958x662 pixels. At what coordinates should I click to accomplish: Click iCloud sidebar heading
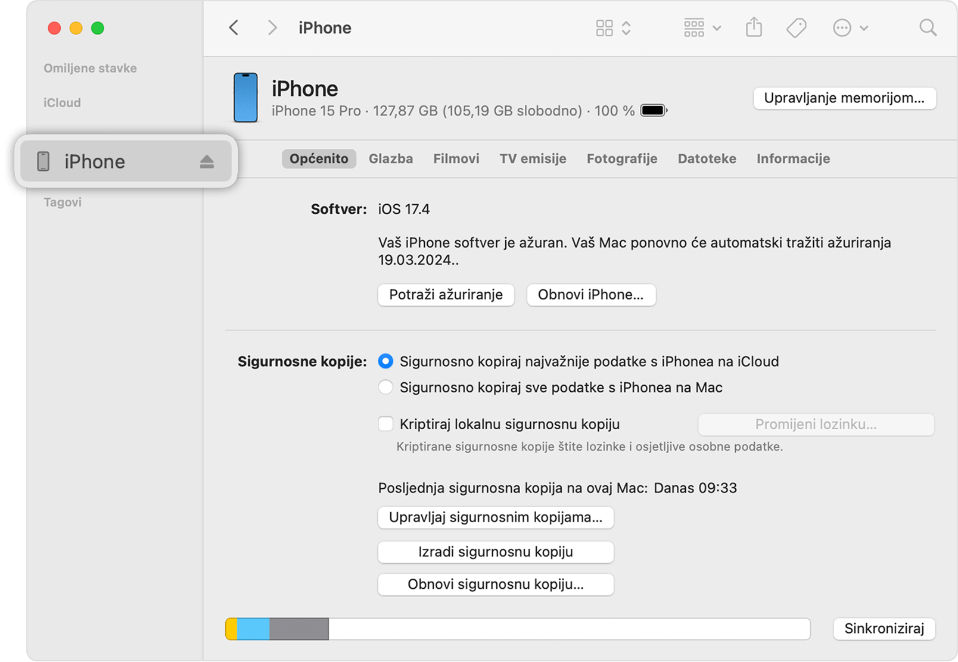point(62,103)
